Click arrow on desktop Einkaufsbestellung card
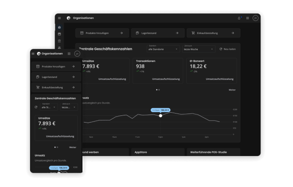293x187 pixels. (233, 33)
